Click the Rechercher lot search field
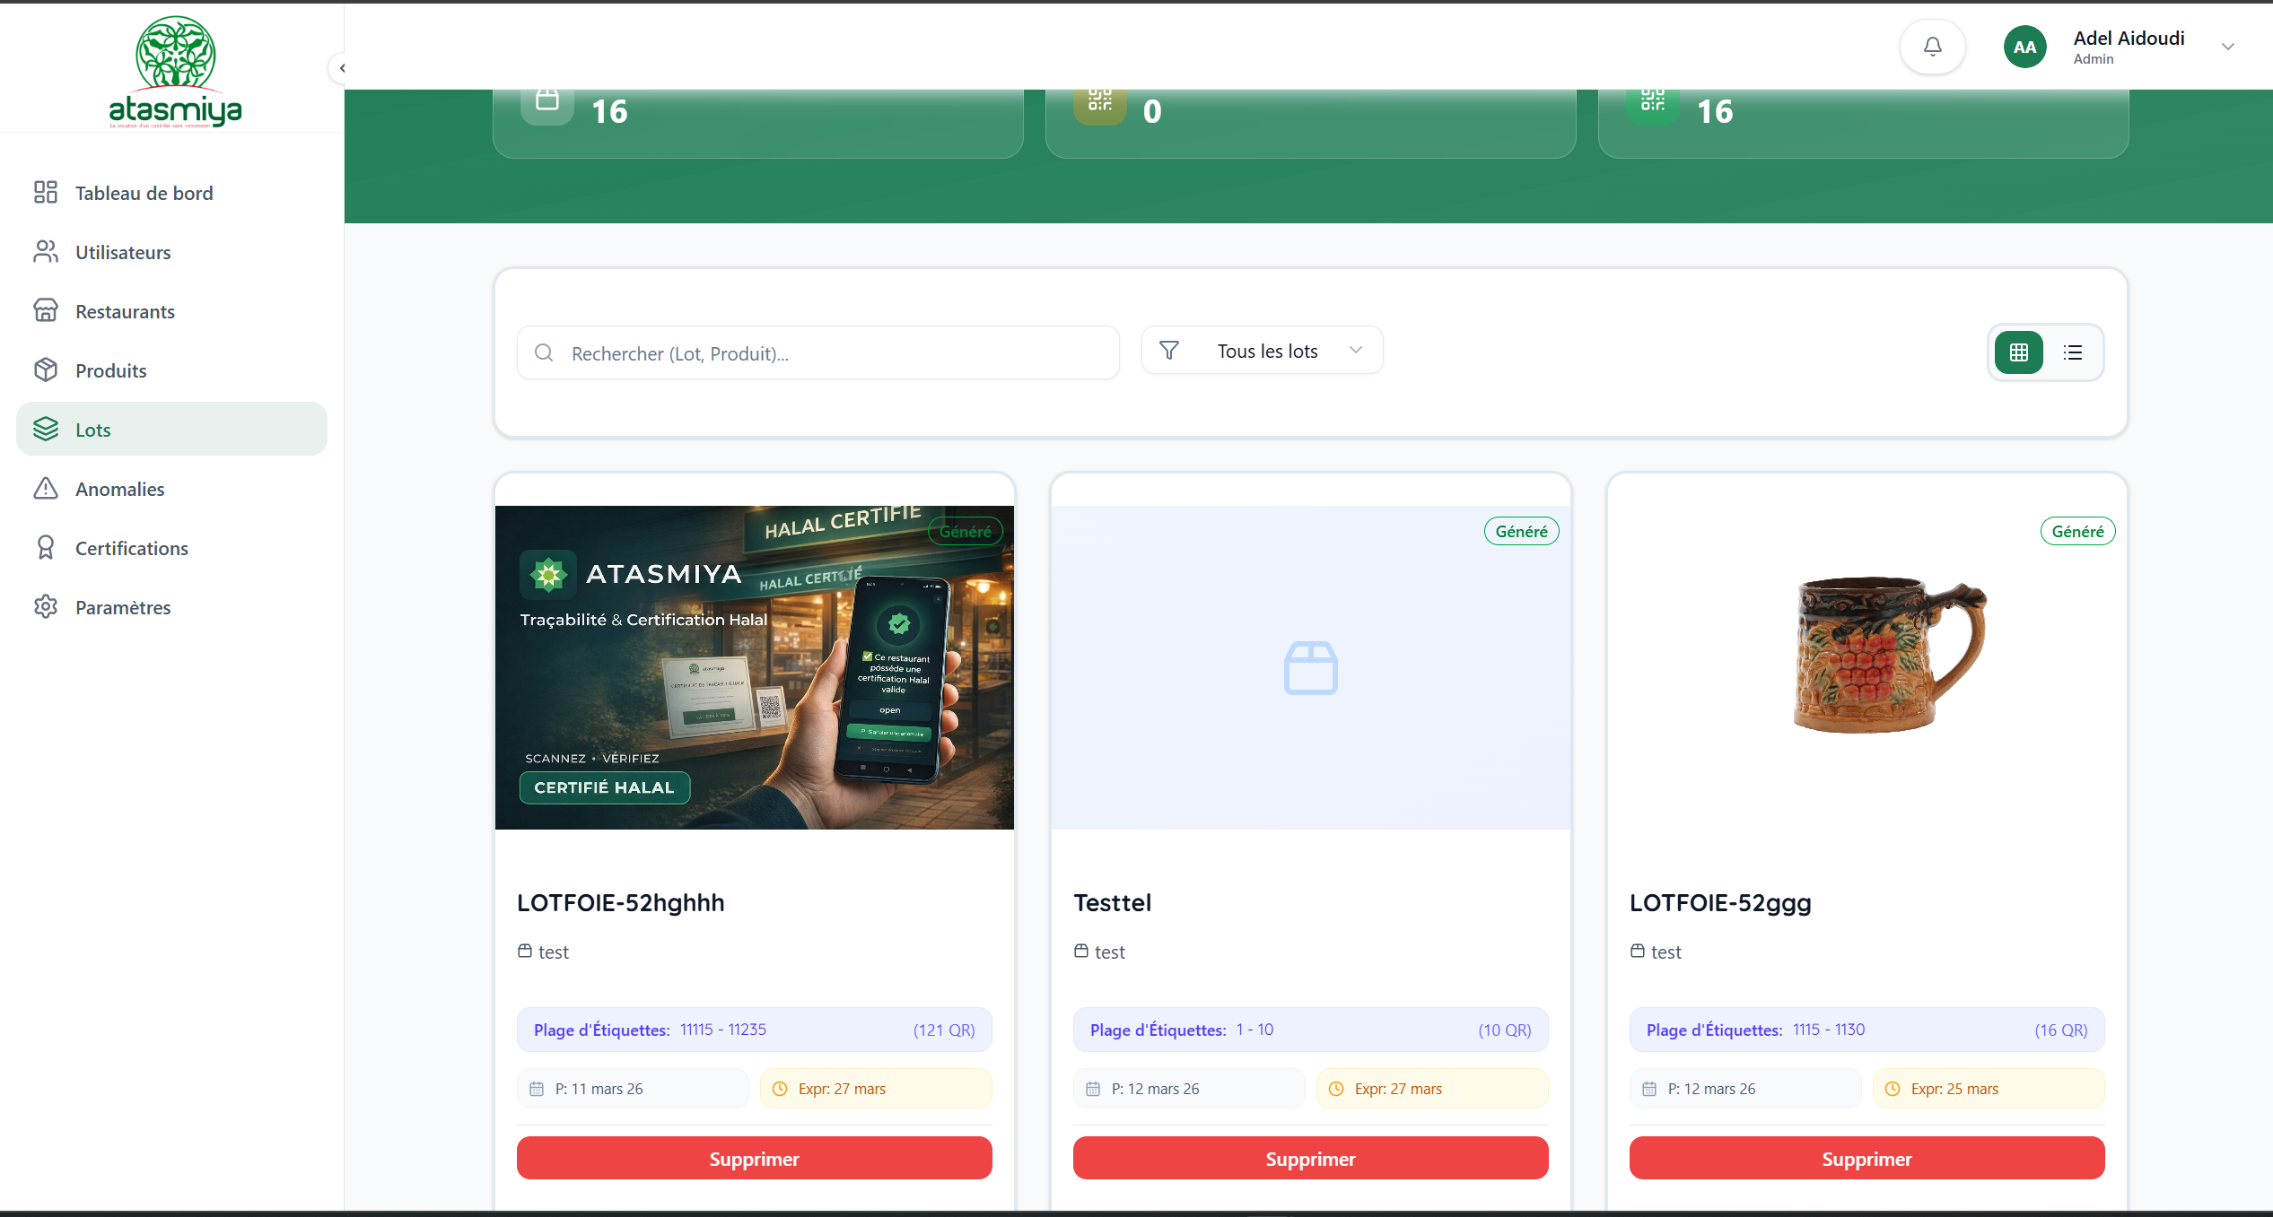 [835, 353]
